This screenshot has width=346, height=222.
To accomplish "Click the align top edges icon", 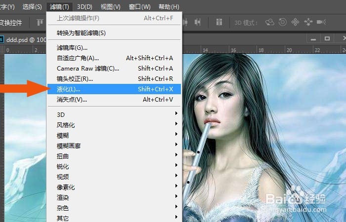I will [x=40, y=22].
